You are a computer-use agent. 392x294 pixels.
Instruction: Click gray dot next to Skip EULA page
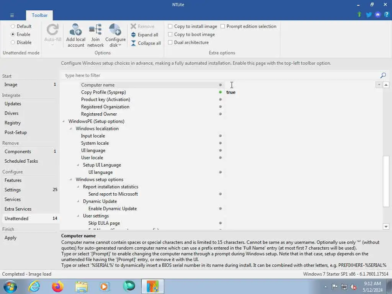coord(220,223)
